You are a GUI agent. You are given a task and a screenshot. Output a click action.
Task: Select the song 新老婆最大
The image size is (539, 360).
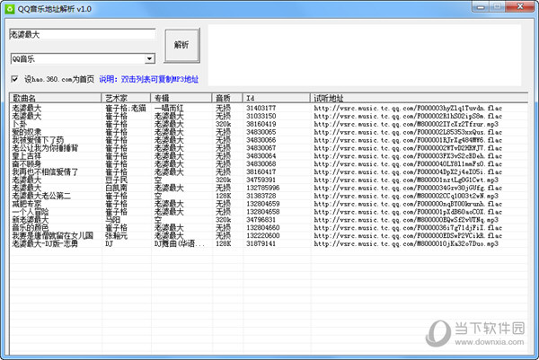pyautogui.click(x=31, y=220)
